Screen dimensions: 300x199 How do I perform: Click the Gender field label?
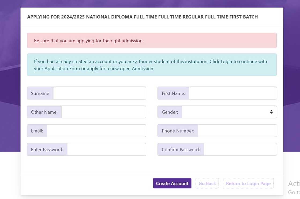pos(170,112)
